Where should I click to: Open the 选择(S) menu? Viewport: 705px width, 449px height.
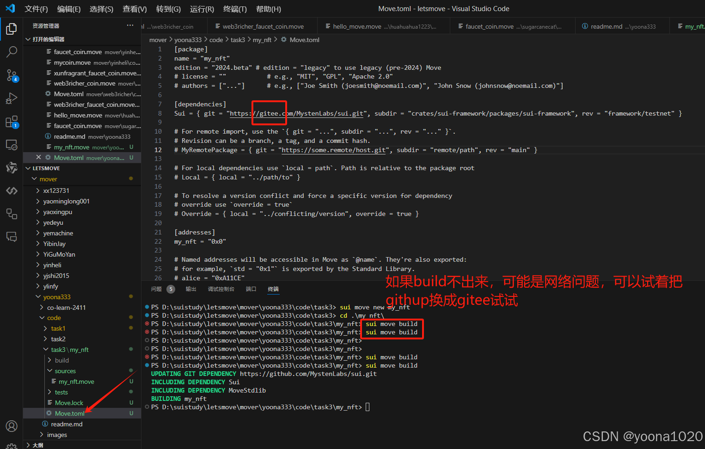click(101, 9)
